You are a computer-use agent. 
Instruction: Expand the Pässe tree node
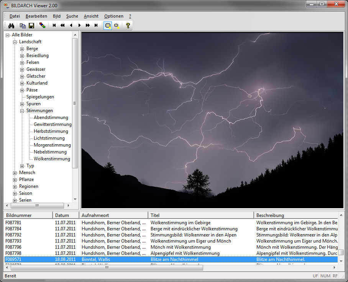point(22,90)
